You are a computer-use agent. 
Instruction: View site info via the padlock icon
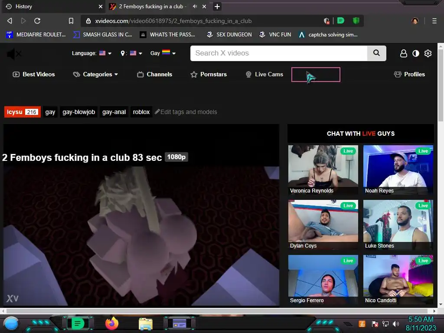tap(88, 21)
